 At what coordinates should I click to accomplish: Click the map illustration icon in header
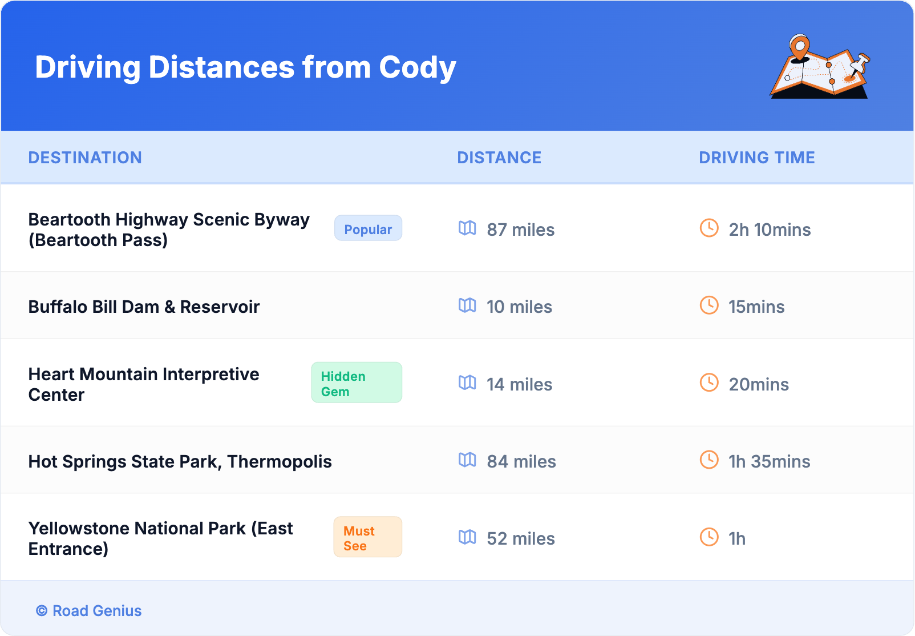(820, 67)
